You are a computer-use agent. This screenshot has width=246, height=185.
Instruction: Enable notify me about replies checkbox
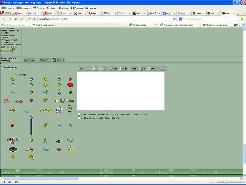pos(79,118)
